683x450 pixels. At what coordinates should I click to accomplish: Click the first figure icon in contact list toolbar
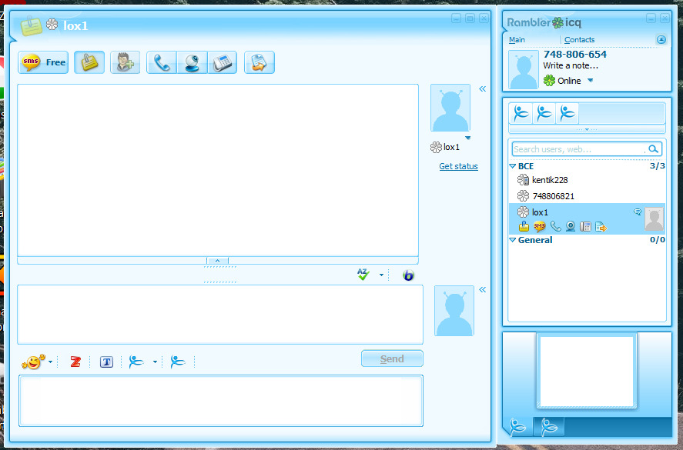point(521,114)
